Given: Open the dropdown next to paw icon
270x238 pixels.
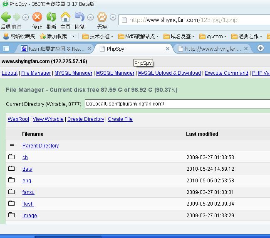Looking at the screenshot, I should 113,17.
